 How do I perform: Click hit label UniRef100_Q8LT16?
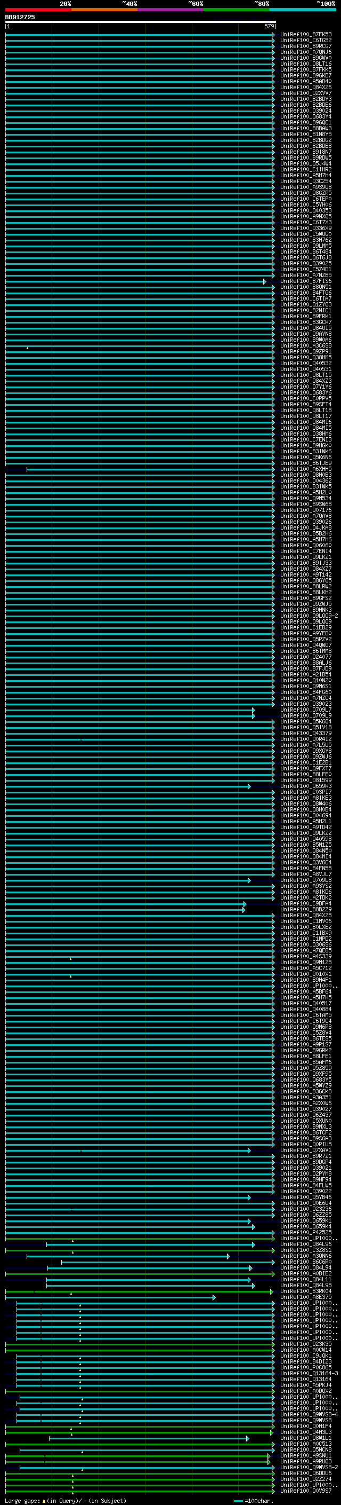click(305, 64)
